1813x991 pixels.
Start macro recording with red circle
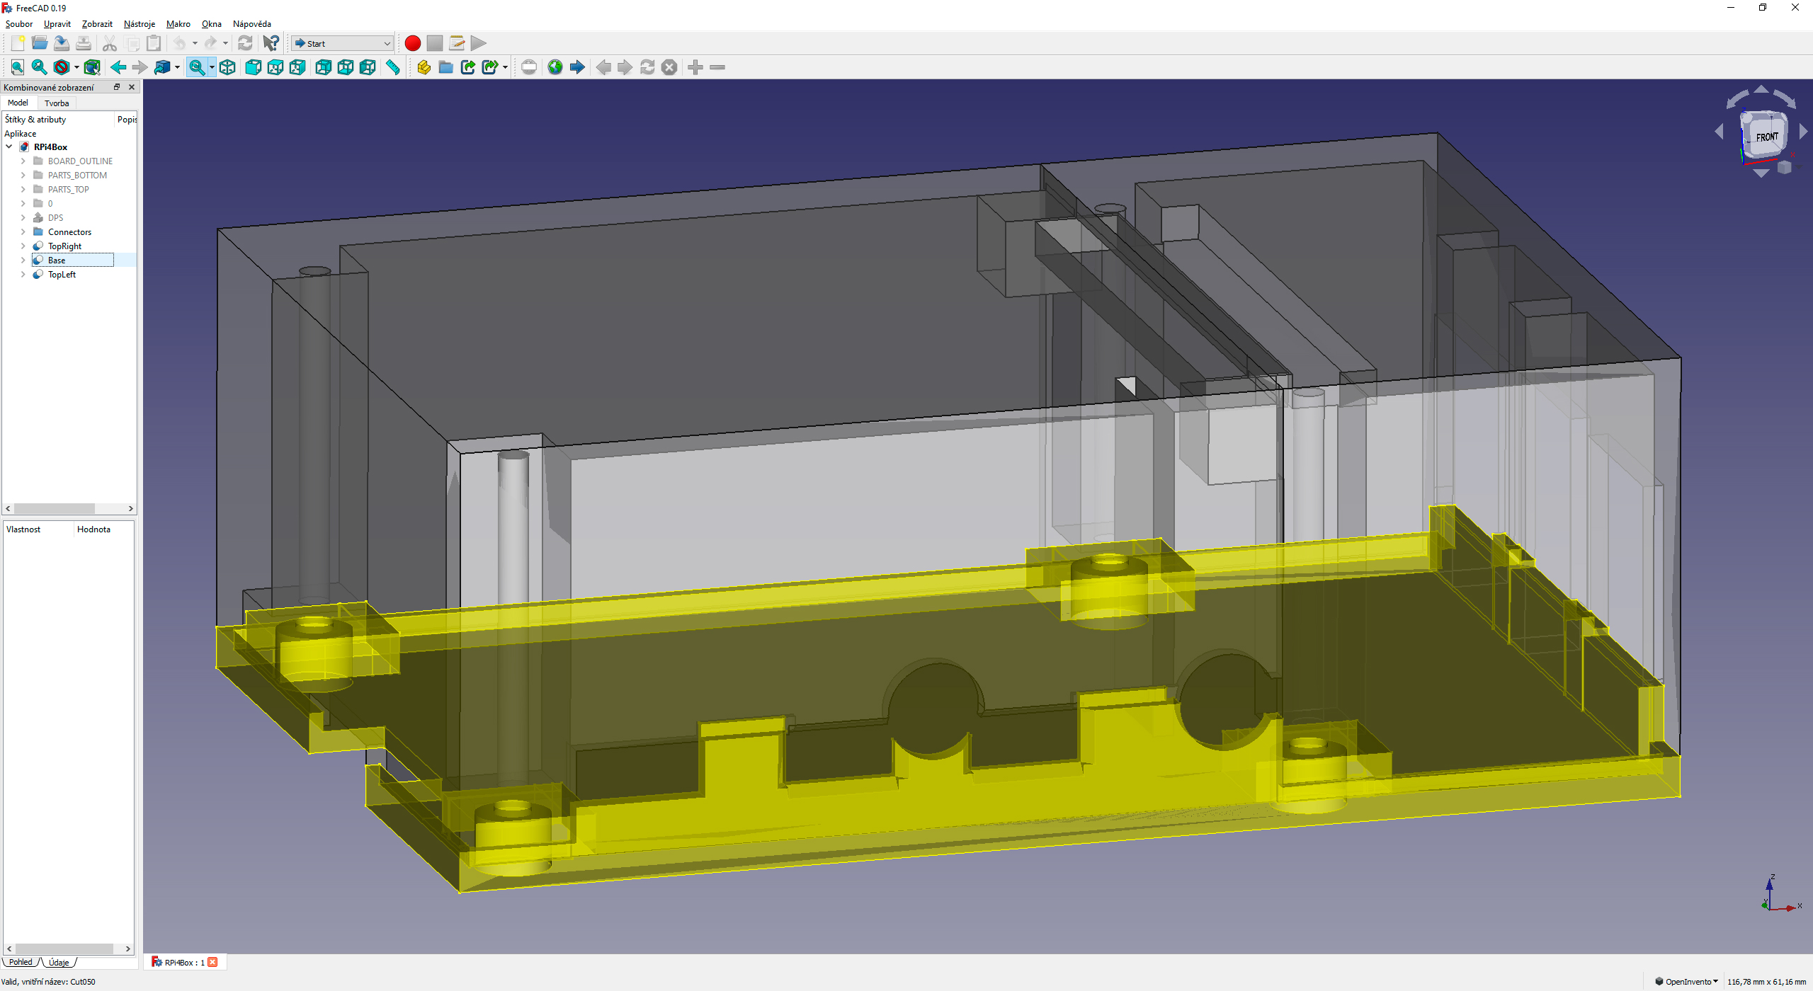(x=413, y=43)
